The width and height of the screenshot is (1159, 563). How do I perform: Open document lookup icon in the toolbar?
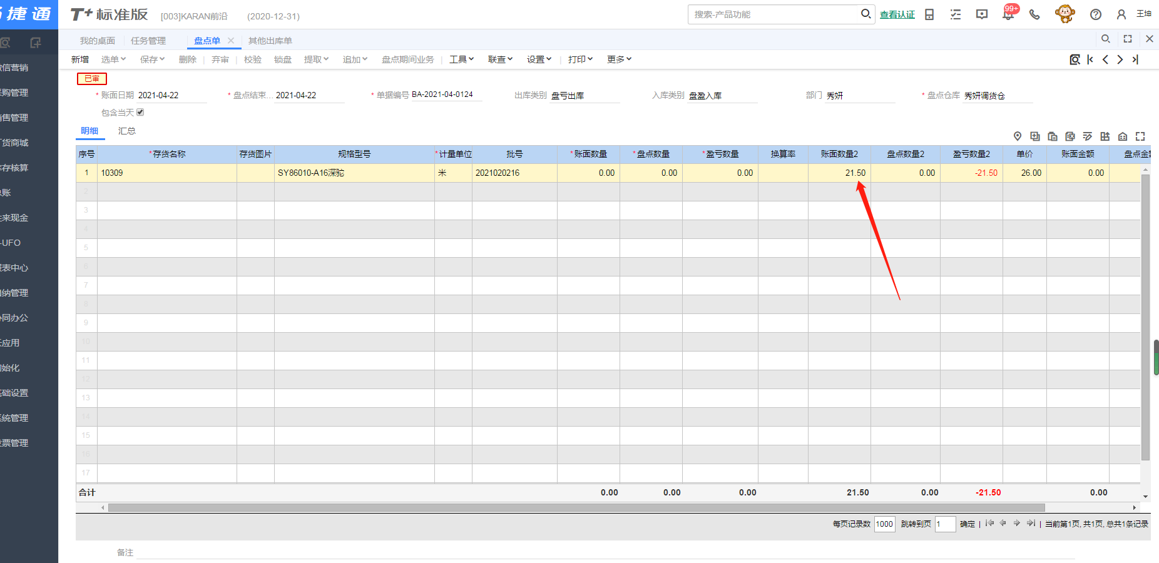pos(1075,59)
